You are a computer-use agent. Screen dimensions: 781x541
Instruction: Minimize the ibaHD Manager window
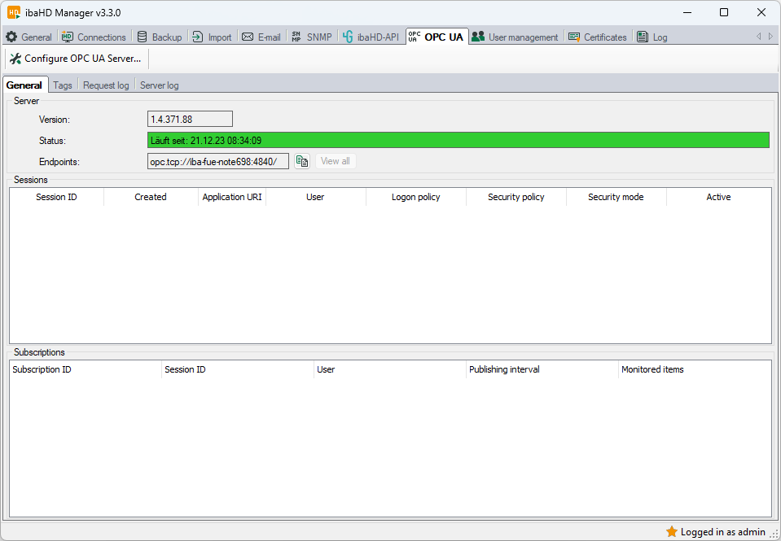[688, 12]
